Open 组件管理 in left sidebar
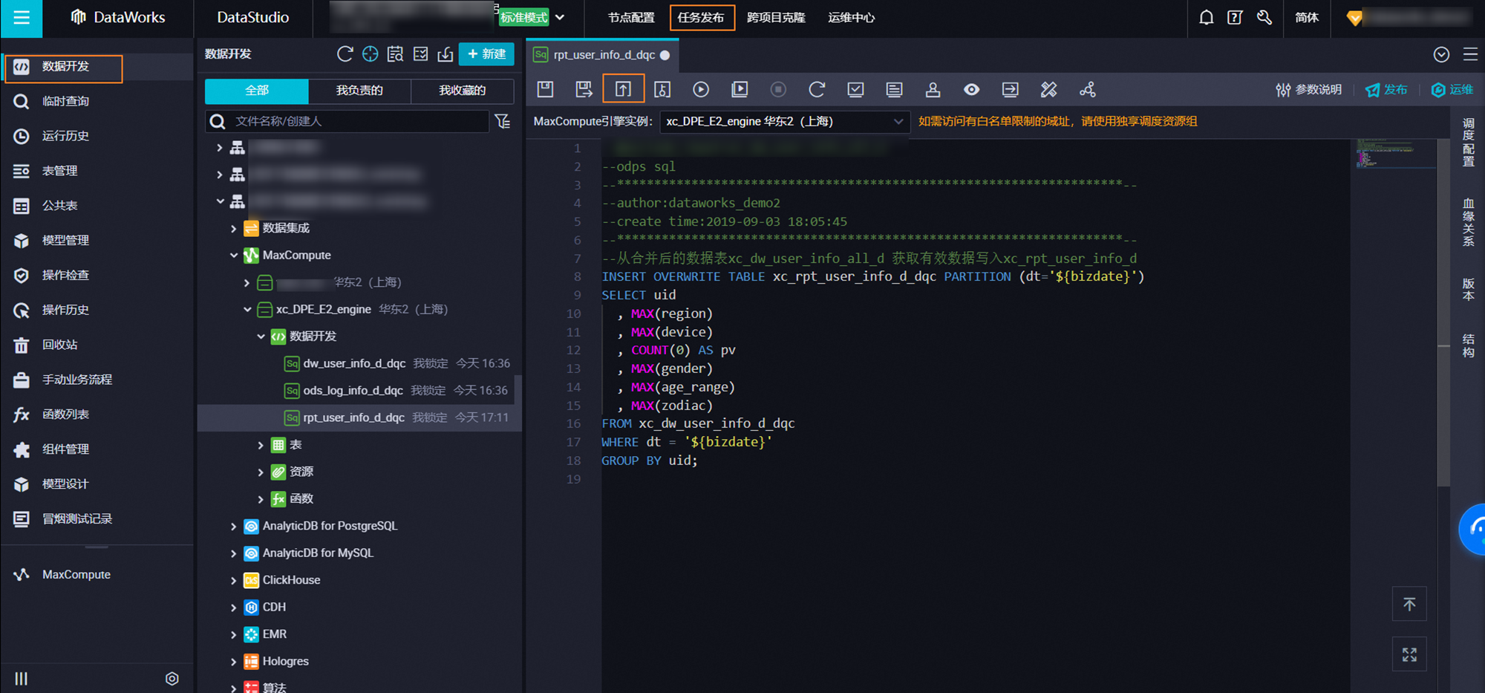 [x=65, y=449]
